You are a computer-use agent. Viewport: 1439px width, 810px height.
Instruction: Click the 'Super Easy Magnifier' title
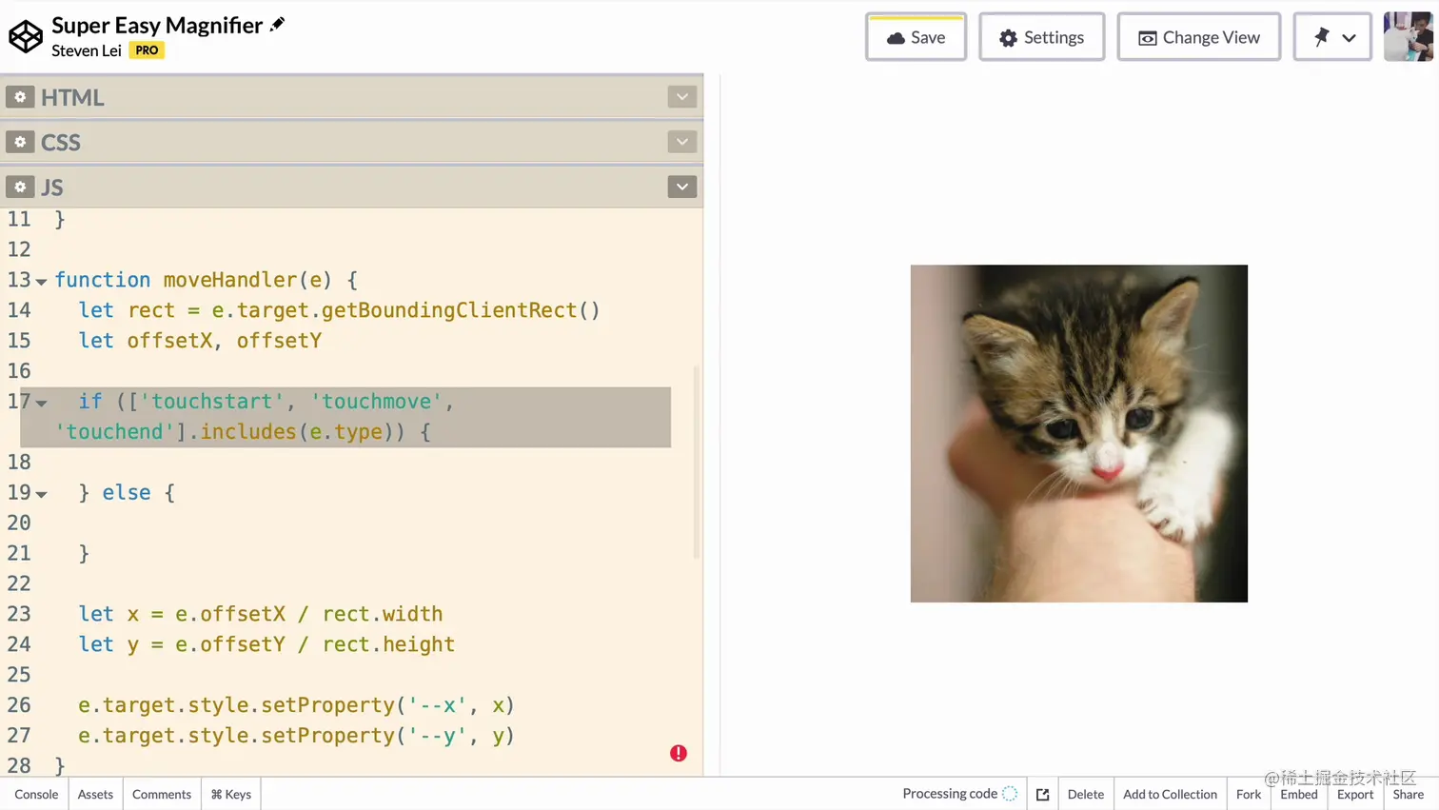(157, 25)
